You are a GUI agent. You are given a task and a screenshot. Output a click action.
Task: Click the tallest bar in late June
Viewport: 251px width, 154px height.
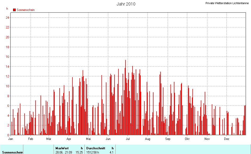125,99
